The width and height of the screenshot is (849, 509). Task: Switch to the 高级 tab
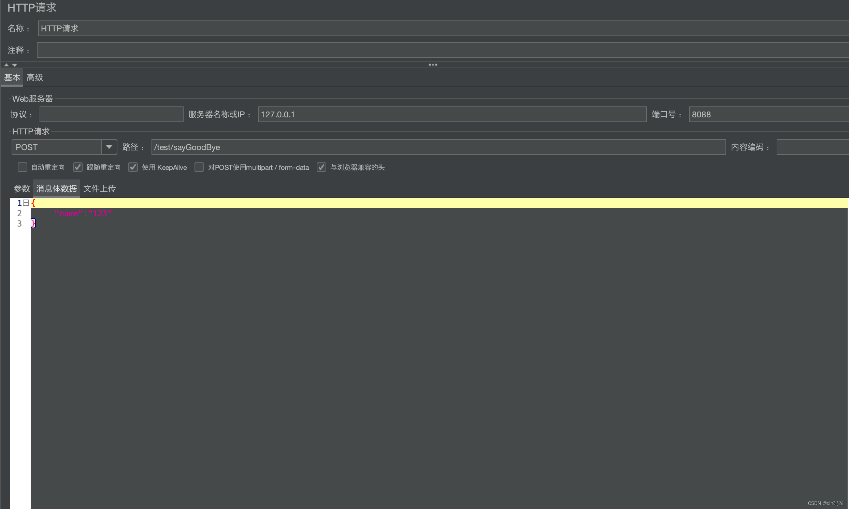34,77
